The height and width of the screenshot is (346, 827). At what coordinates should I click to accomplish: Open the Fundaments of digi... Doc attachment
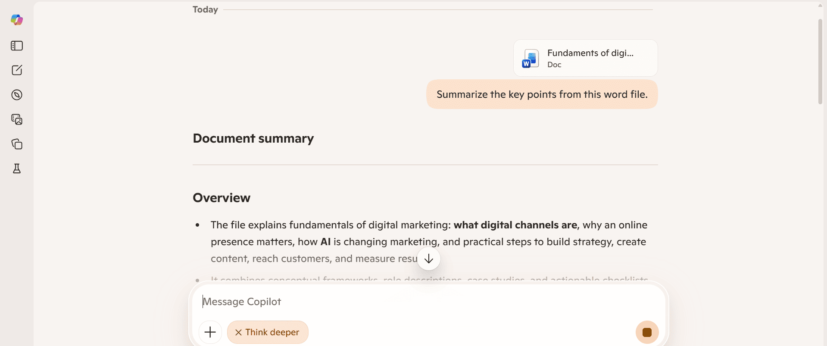point(585,58)
